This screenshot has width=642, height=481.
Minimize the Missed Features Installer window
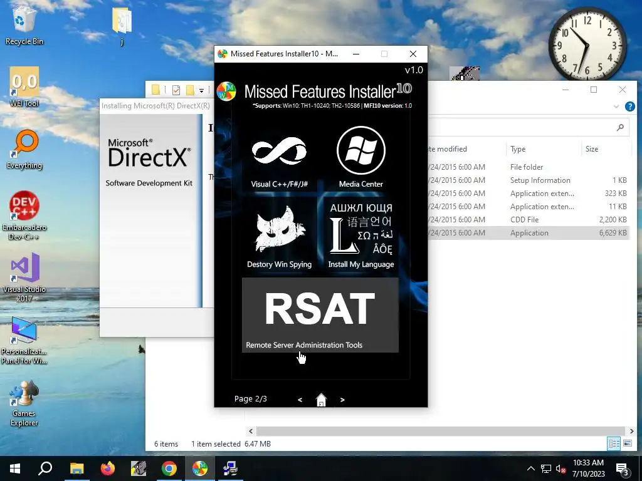pos(356,54)
